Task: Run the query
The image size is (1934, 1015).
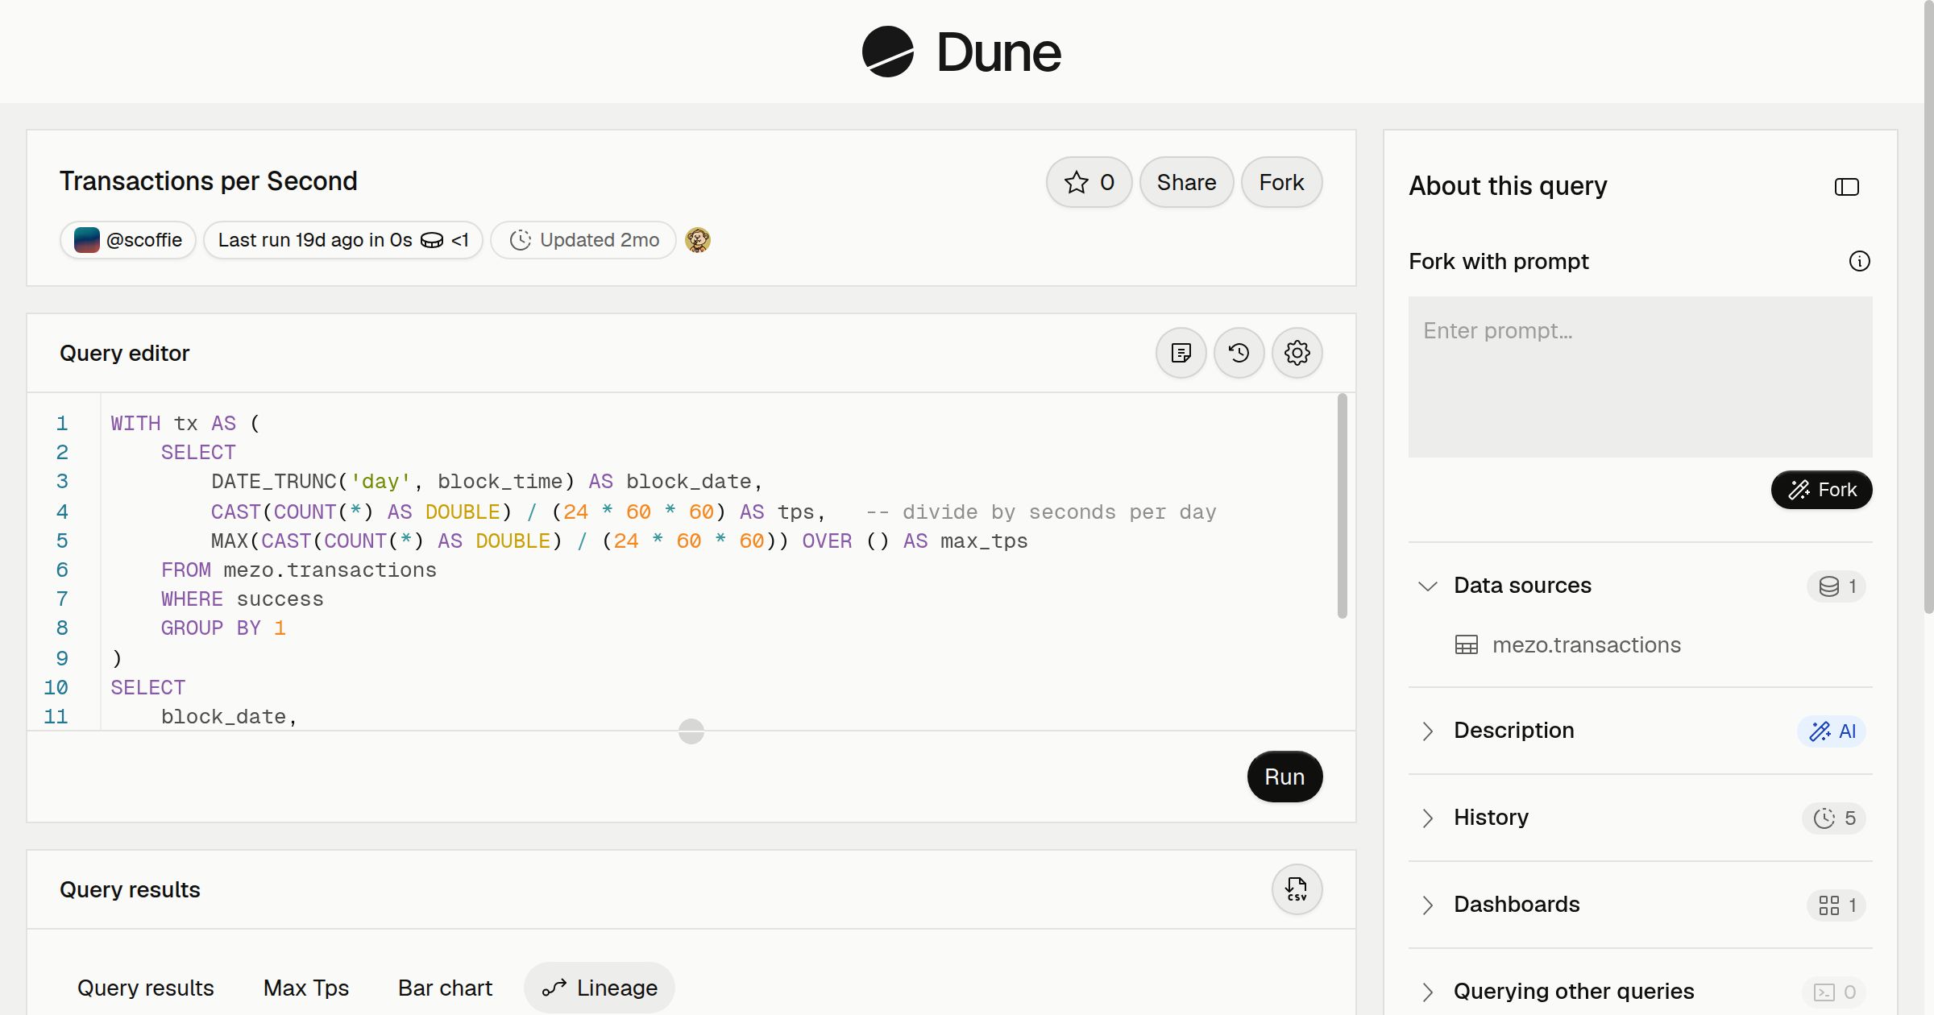Action: tap(1284, 777)
